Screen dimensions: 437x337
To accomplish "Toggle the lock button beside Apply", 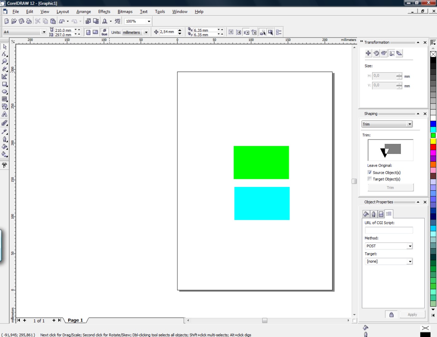I will tap(391, 315).
